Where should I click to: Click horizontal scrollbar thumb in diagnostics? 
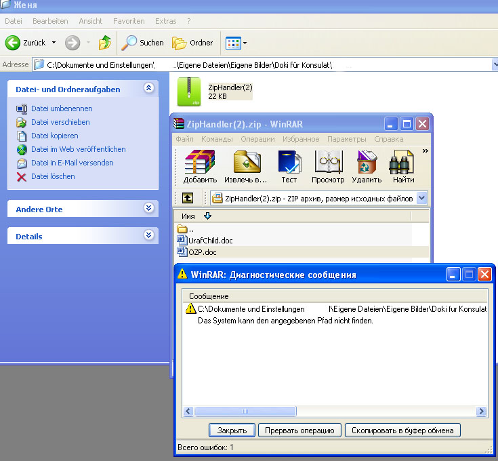245,411
